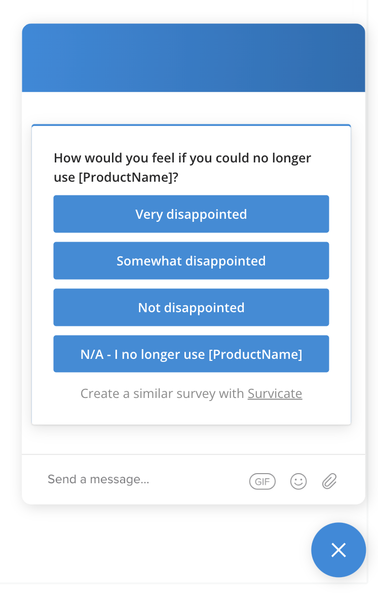Click the white cross inside the blue circle

[338, 550]
